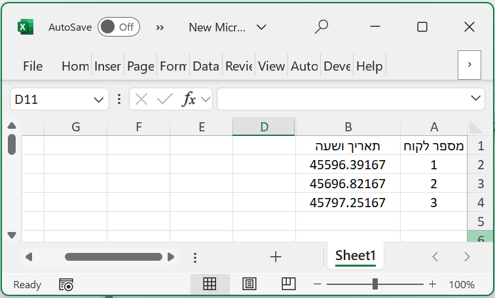Switch to Page Layout view icon

click(249, 284)
